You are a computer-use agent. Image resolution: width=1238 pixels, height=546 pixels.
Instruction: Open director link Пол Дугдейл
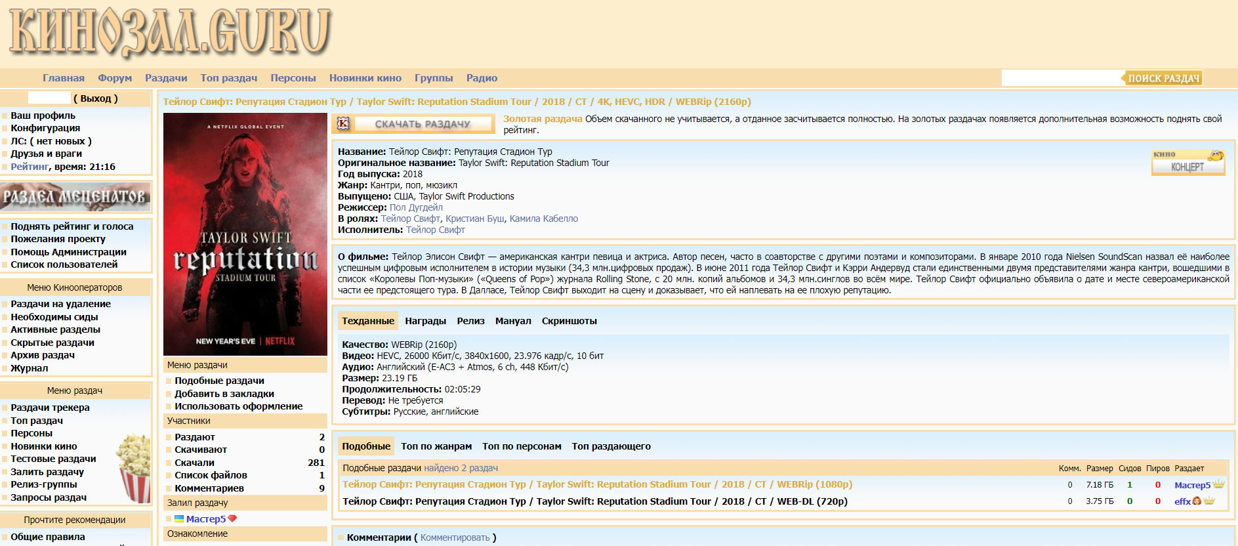(x=416, y=207)
